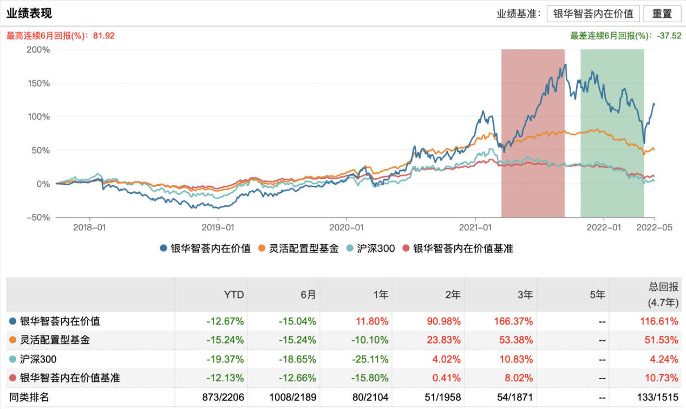Viewport: 686px width, 409px height.
Task: Click the blue dot of 银华智荟内在价值 in the chart legend
Action: 164,249
